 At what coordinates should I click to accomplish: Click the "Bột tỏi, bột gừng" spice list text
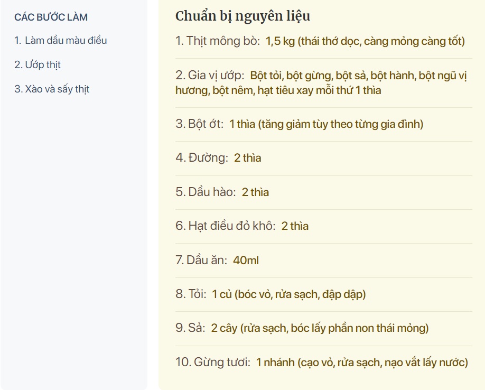coord(292,76)
